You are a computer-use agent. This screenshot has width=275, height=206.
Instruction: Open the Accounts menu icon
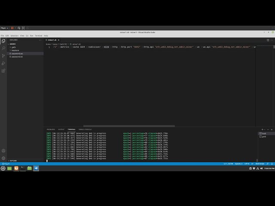pos(3,151)
